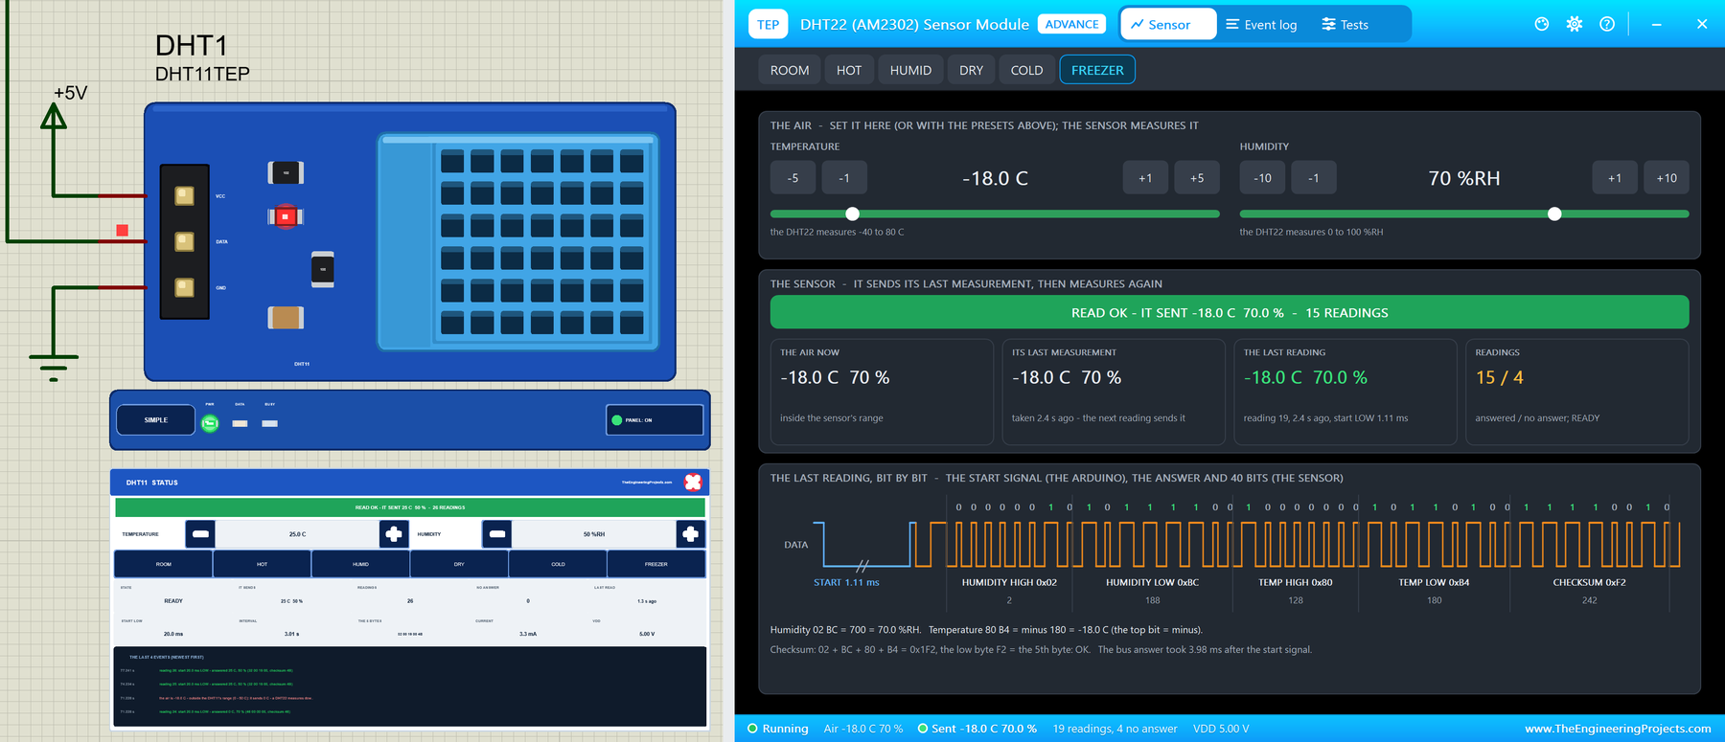The width and height of the screenshot is (1725, 742).
Task: Select the HUMID preset in the DHT22 window
Action: (x=910, y=70)
